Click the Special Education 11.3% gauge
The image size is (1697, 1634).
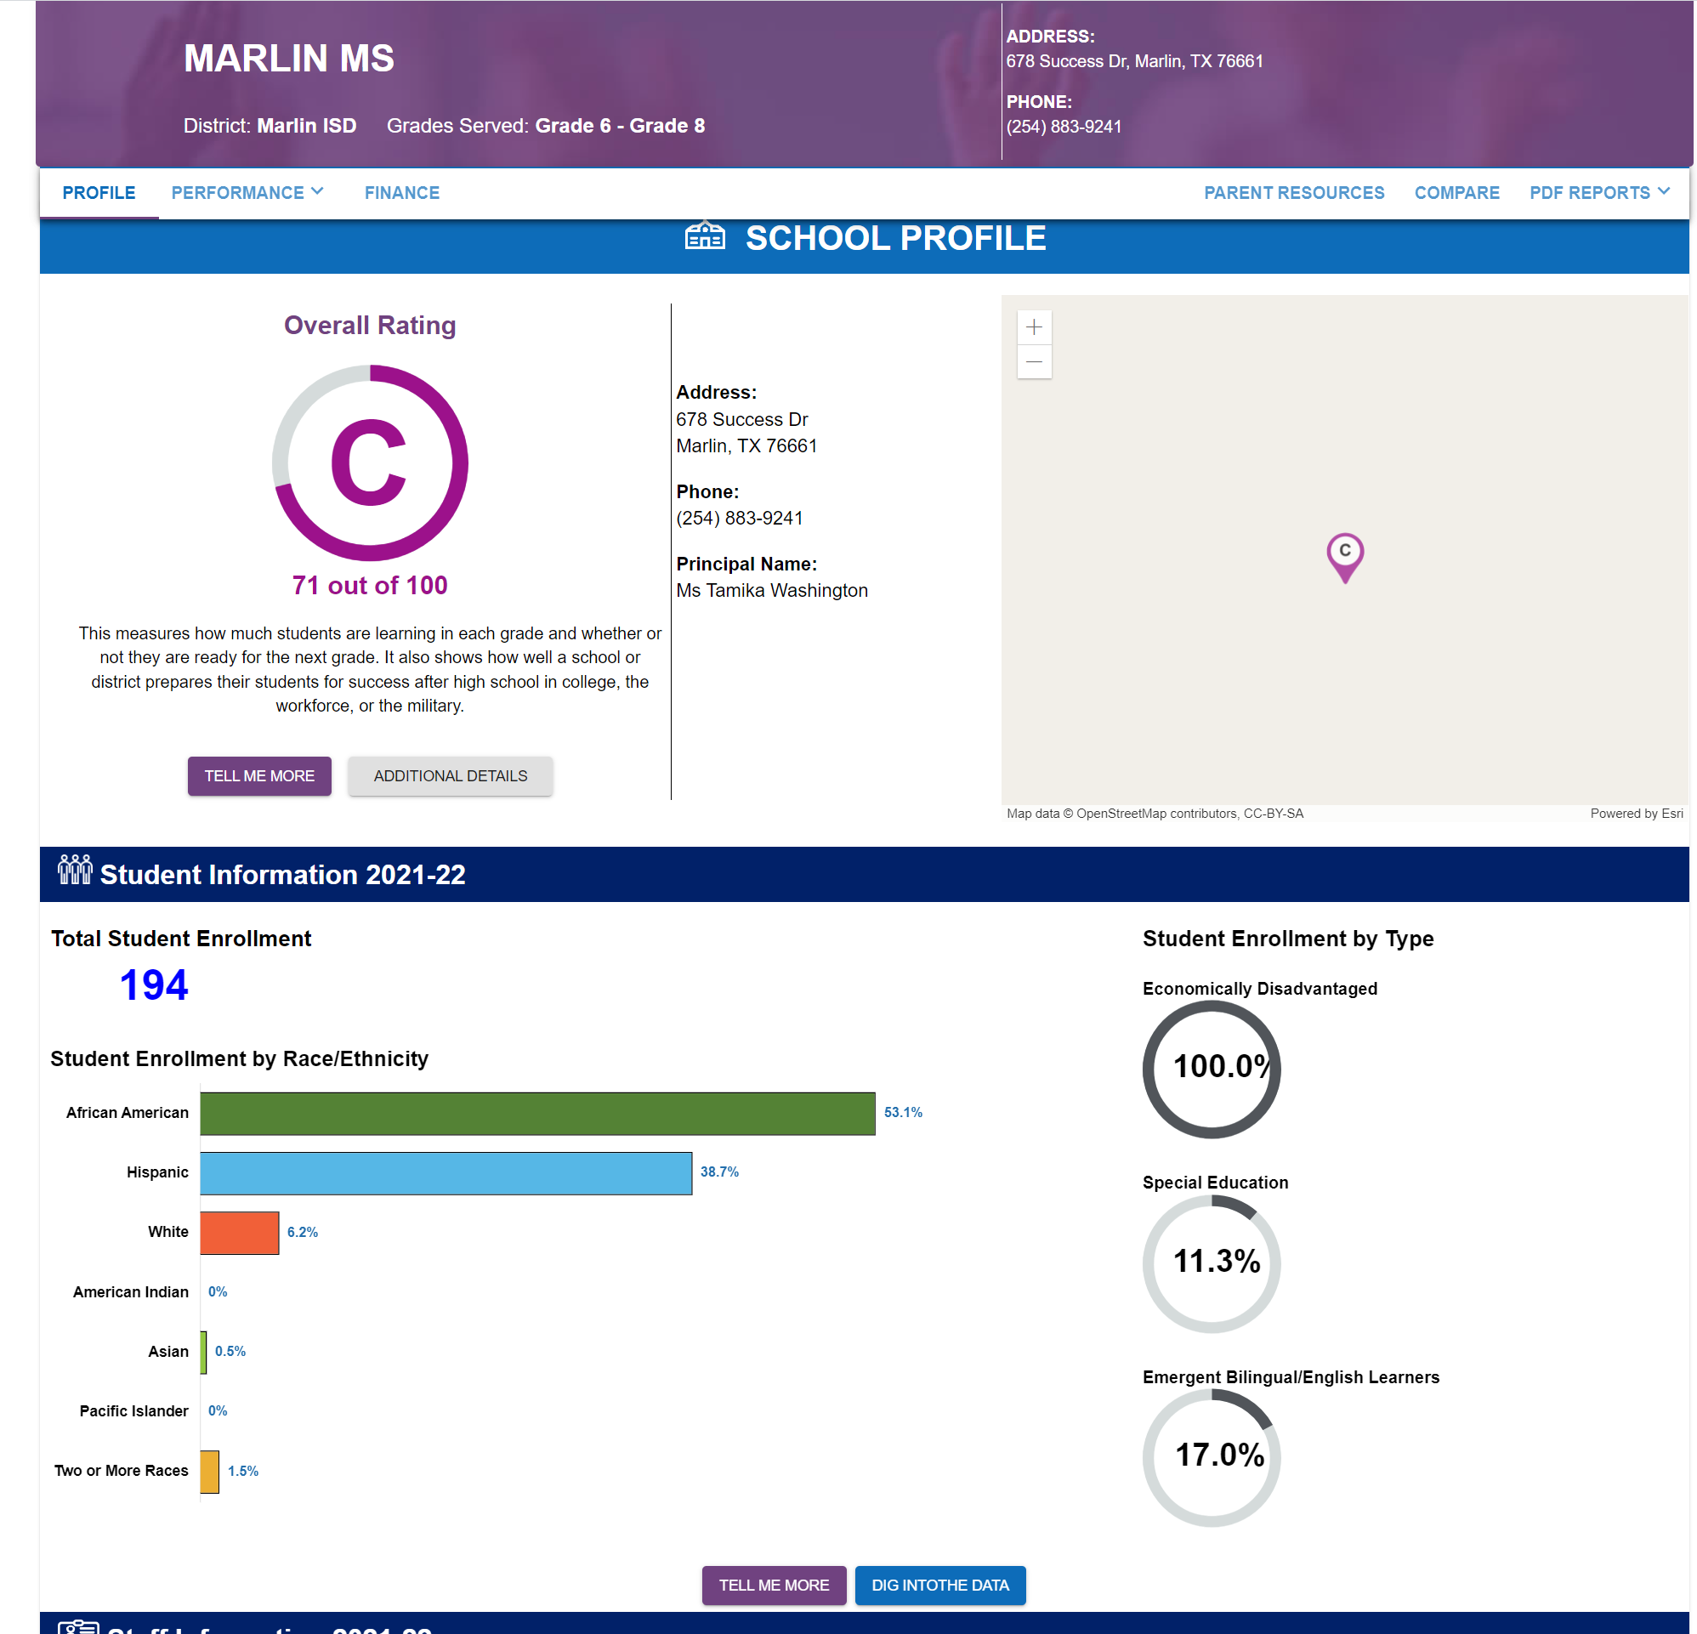(x=1212, y=1263)
